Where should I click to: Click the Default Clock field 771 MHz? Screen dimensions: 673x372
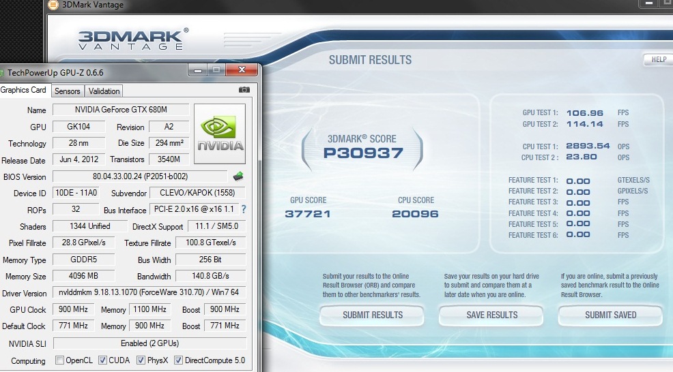coord(73,326)
